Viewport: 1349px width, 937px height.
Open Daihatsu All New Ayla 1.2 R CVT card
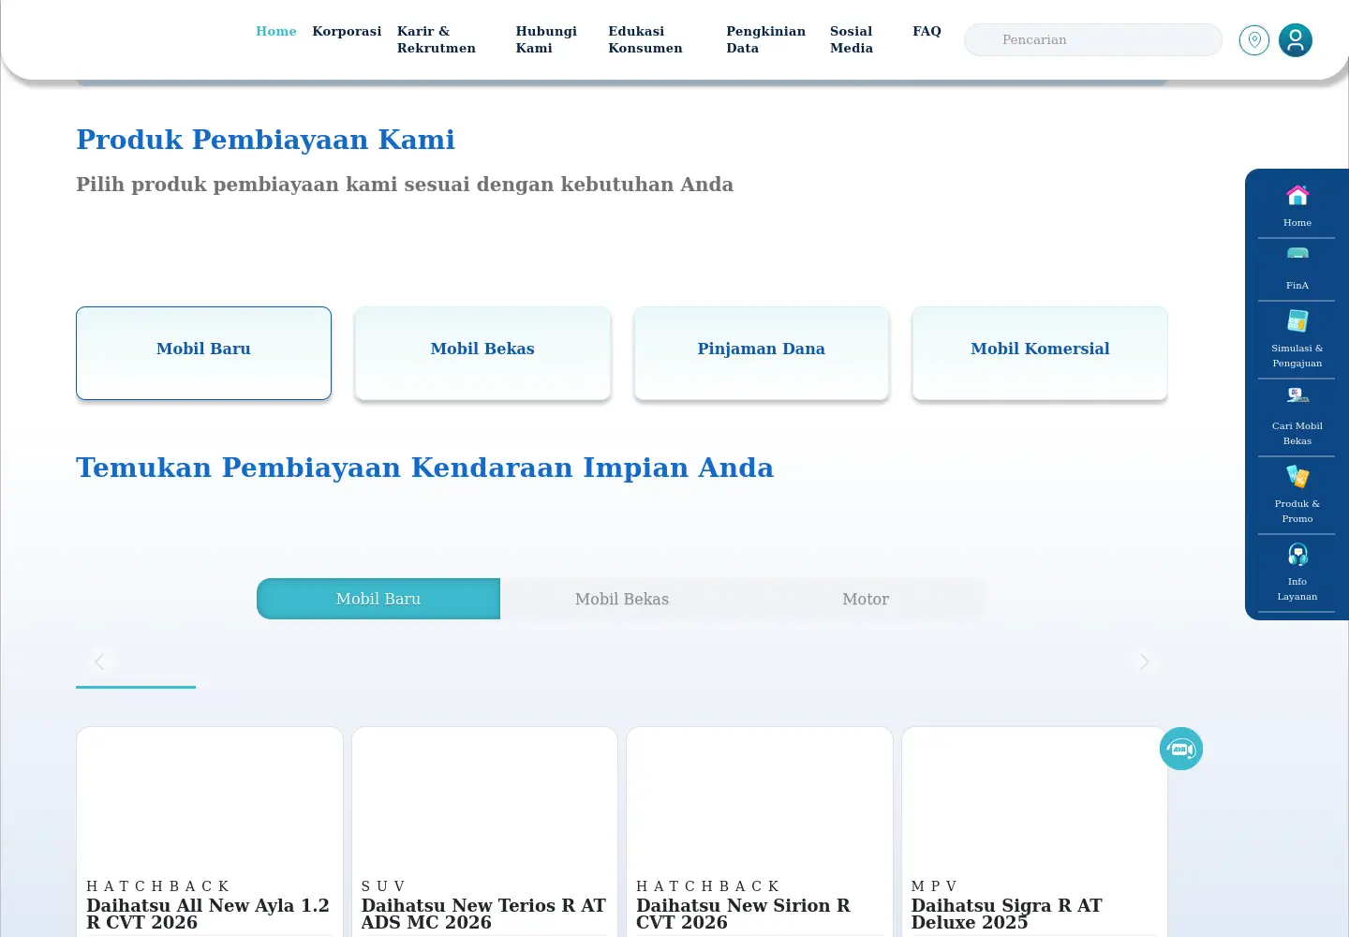point(210,832)
